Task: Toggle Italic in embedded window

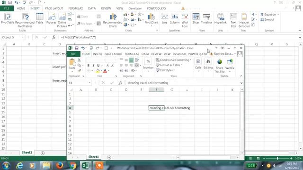Action: tap(93, 66)
